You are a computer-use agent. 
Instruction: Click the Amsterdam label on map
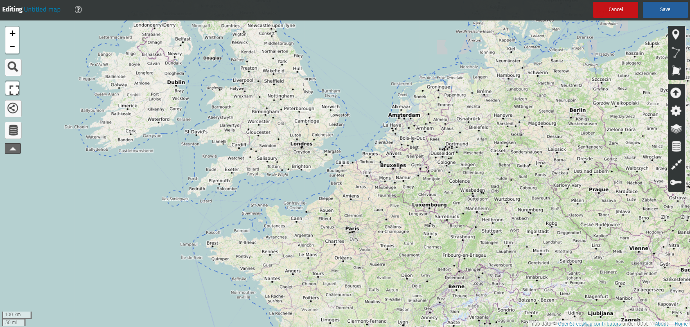pos(404,115)
